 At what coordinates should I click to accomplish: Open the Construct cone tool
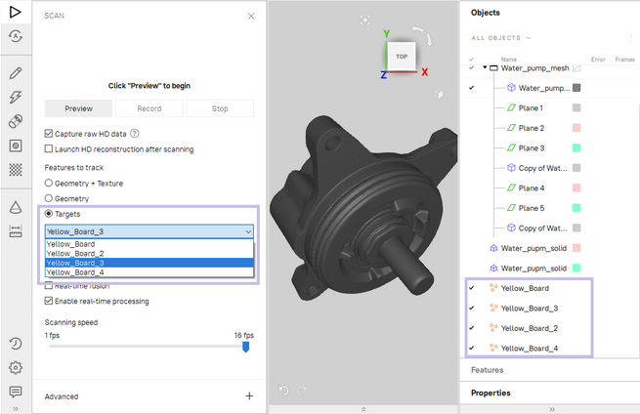(15, 207)
